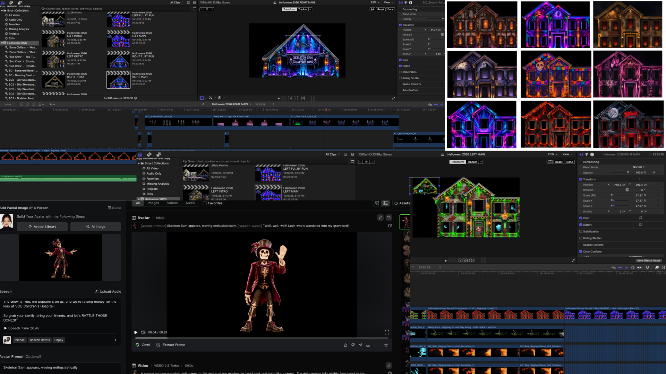This screenshot has height=374, width=666.
Task: Open the Avatar Library button
Action: click(42, 226)
